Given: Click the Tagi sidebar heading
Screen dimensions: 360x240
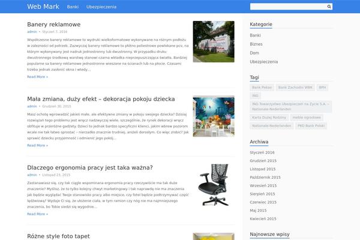Looking at the screenshot, I should coord(254,77).
